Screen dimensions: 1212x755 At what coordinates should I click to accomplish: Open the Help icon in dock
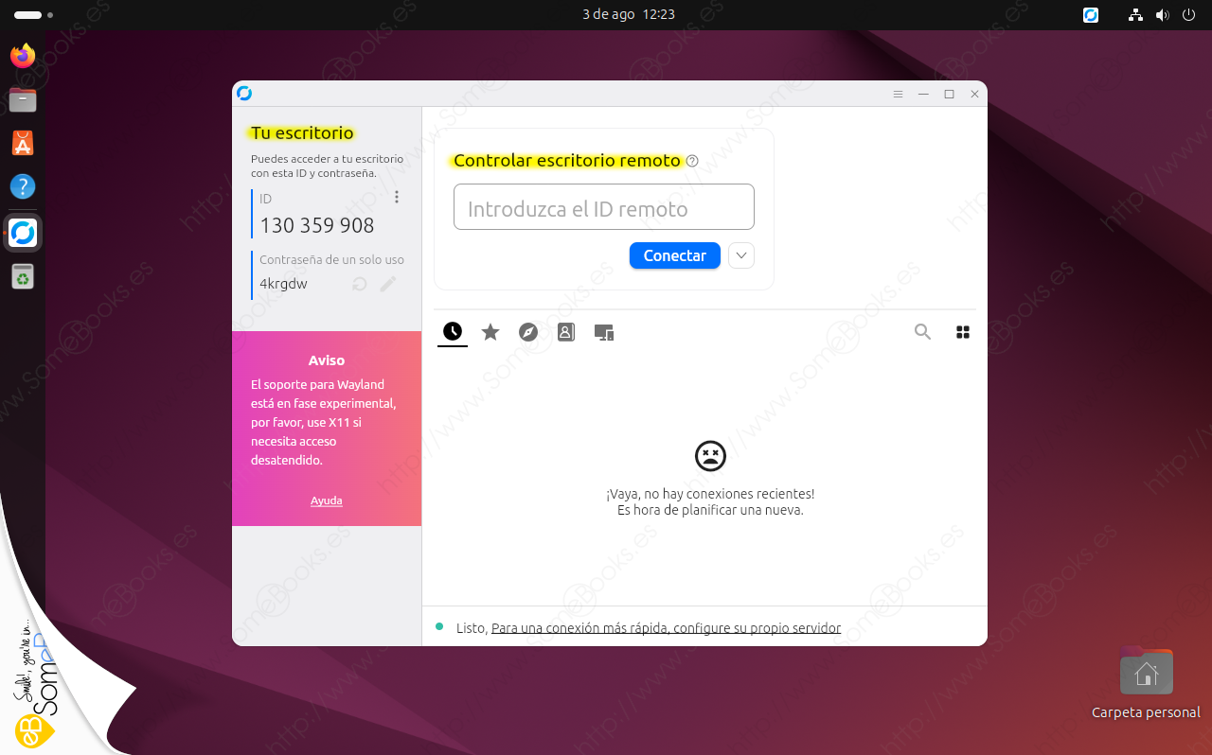(23, 186)
